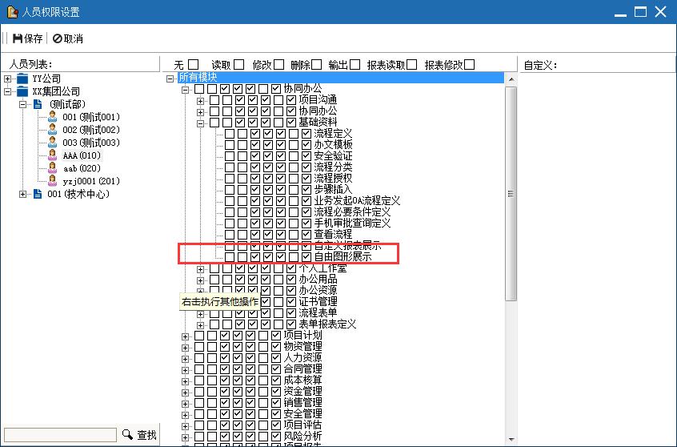
Task: Click the user search input field
Action: (x=60, y=434)
